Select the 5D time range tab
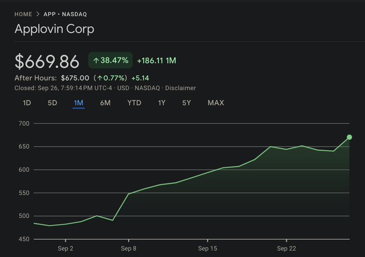 52,102
